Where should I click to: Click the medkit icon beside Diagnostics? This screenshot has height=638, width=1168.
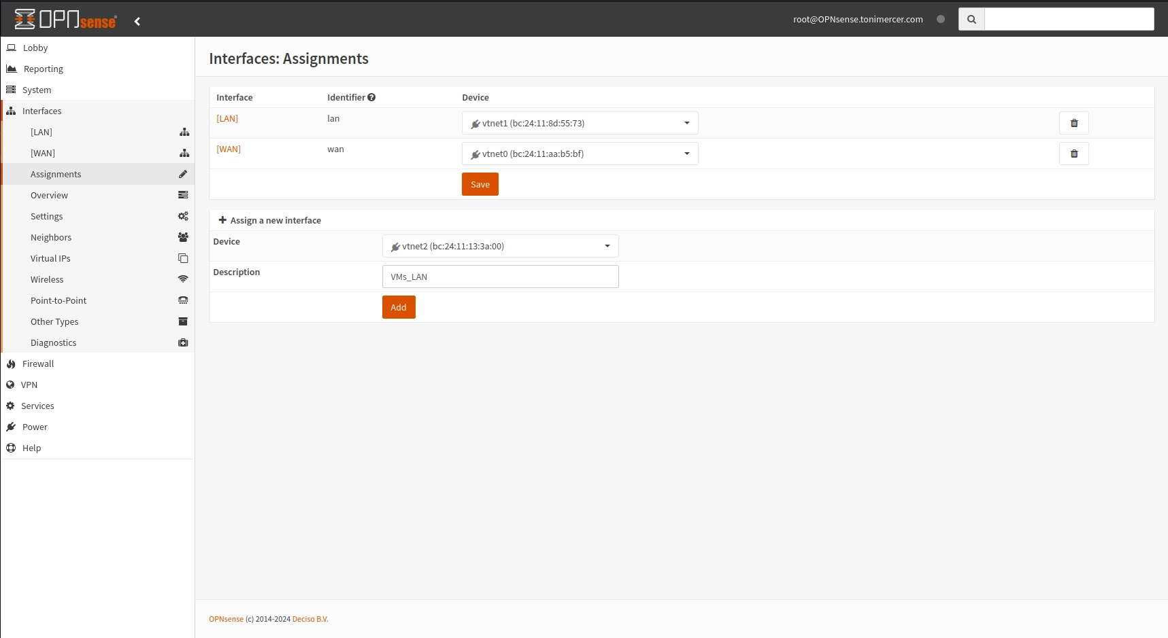183,342
